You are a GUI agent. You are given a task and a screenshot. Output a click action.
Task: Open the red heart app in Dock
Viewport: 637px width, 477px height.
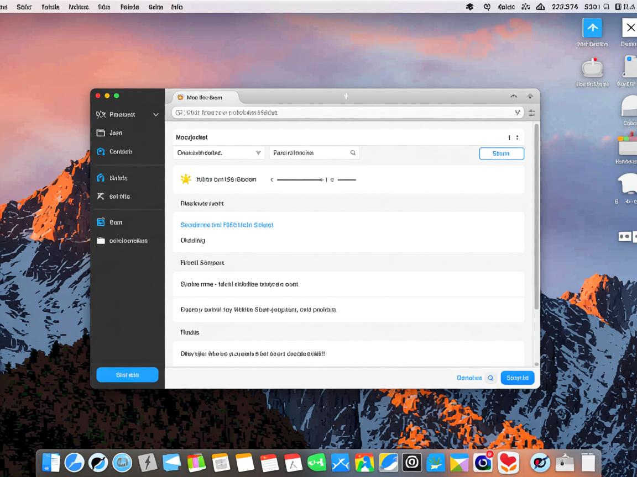click(508, 462)
